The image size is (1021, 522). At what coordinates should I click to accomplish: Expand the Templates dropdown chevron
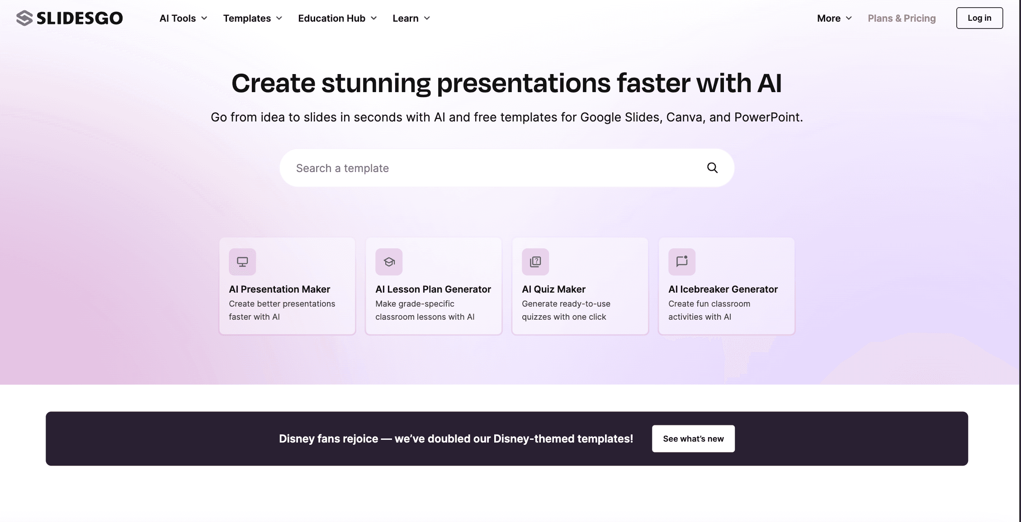[279, 19]
